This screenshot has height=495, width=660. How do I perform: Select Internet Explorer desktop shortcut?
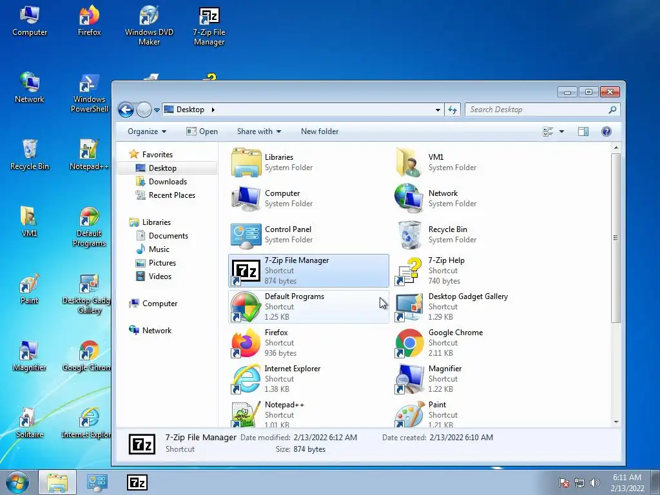click(x=86, y=423)
